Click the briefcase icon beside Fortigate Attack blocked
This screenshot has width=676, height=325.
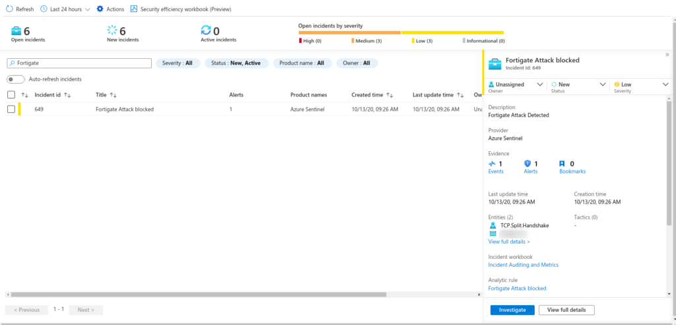[495, 64]
